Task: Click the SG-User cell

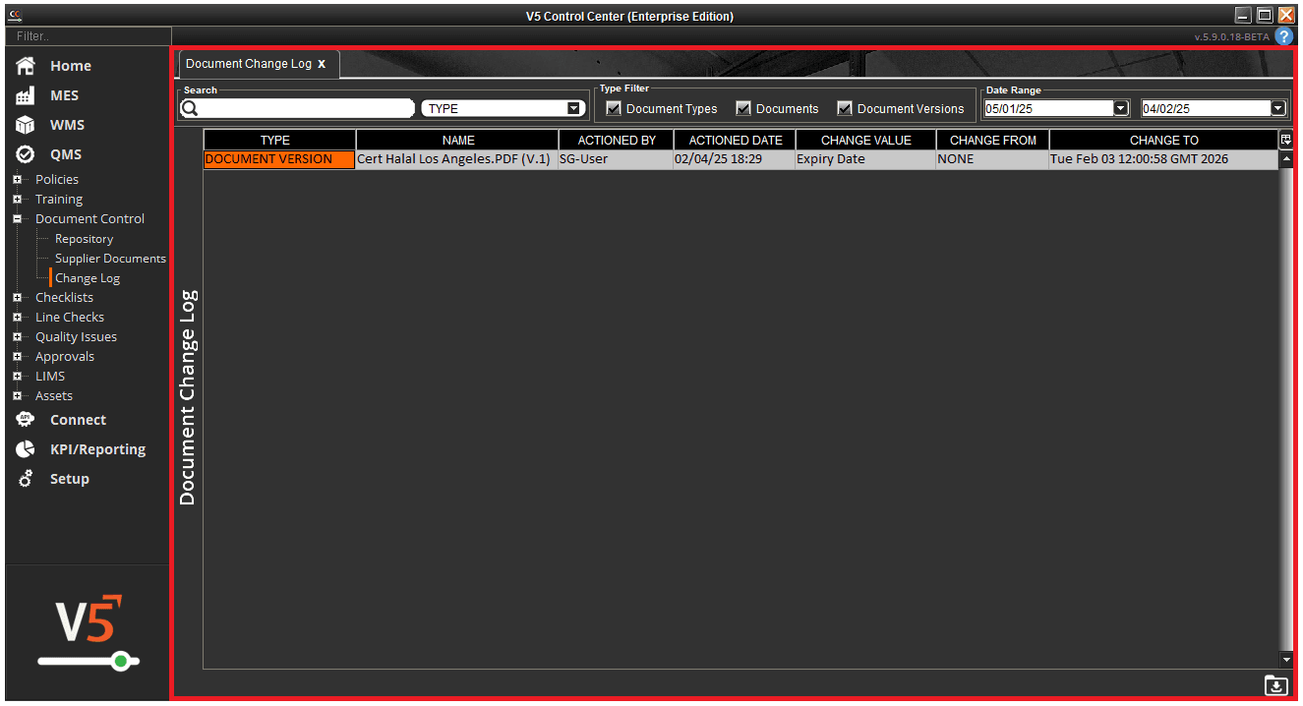Action: [x=616, y=159]
